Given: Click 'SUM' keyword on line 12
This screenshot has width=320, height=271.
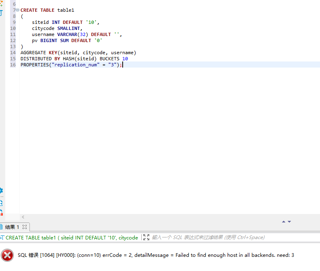Looking at the screenshot, I should point(64,40).
